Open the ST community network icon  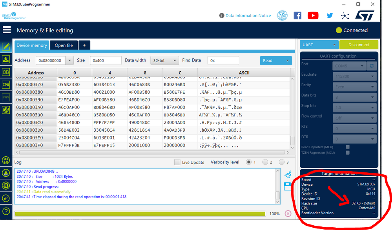(x=345, y=16)
